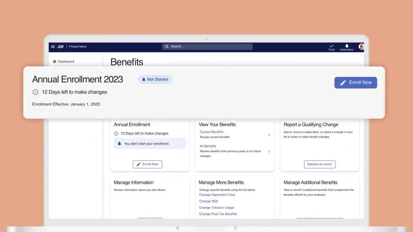Image resolution: width=413 pixels, height=232 pixels.
Task: Click the Product Name header label
Action: (78, 46)
